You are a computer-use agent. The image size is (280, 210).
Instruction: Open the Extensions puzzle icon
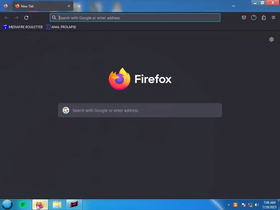click(264, 17)
